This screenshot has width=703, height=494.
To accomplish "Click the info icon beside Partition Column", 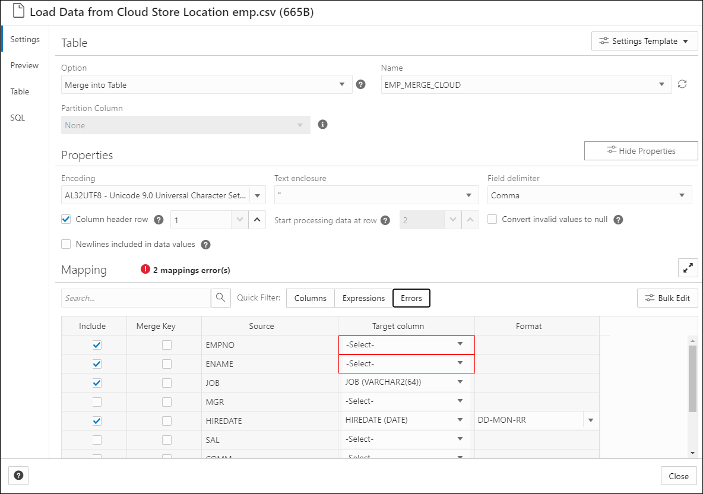I will [322, 125].
